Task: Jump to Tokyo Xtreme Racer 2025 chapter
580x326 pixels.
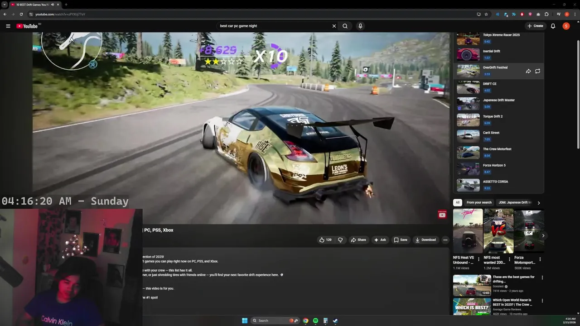Action: [498, 38]
